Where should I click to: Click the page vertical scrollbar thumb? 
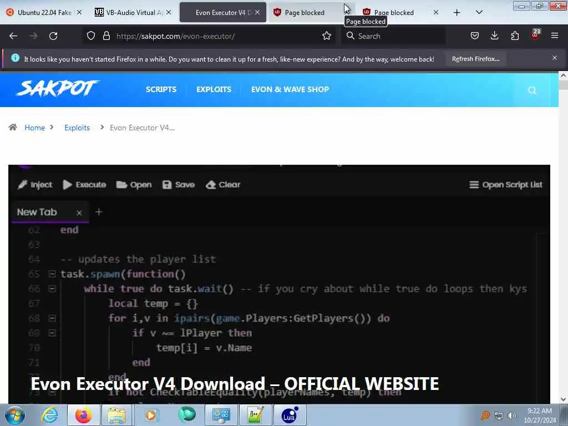point(564,85)
